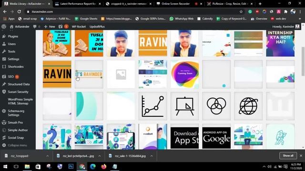The width and height of the screenshot is (305, 171).
Task: Show more bookmarks chevron
Action: pyautogui.click(x=300, y=19)
